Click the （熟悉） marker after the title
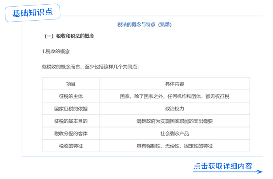 click(x=164, y=25)
